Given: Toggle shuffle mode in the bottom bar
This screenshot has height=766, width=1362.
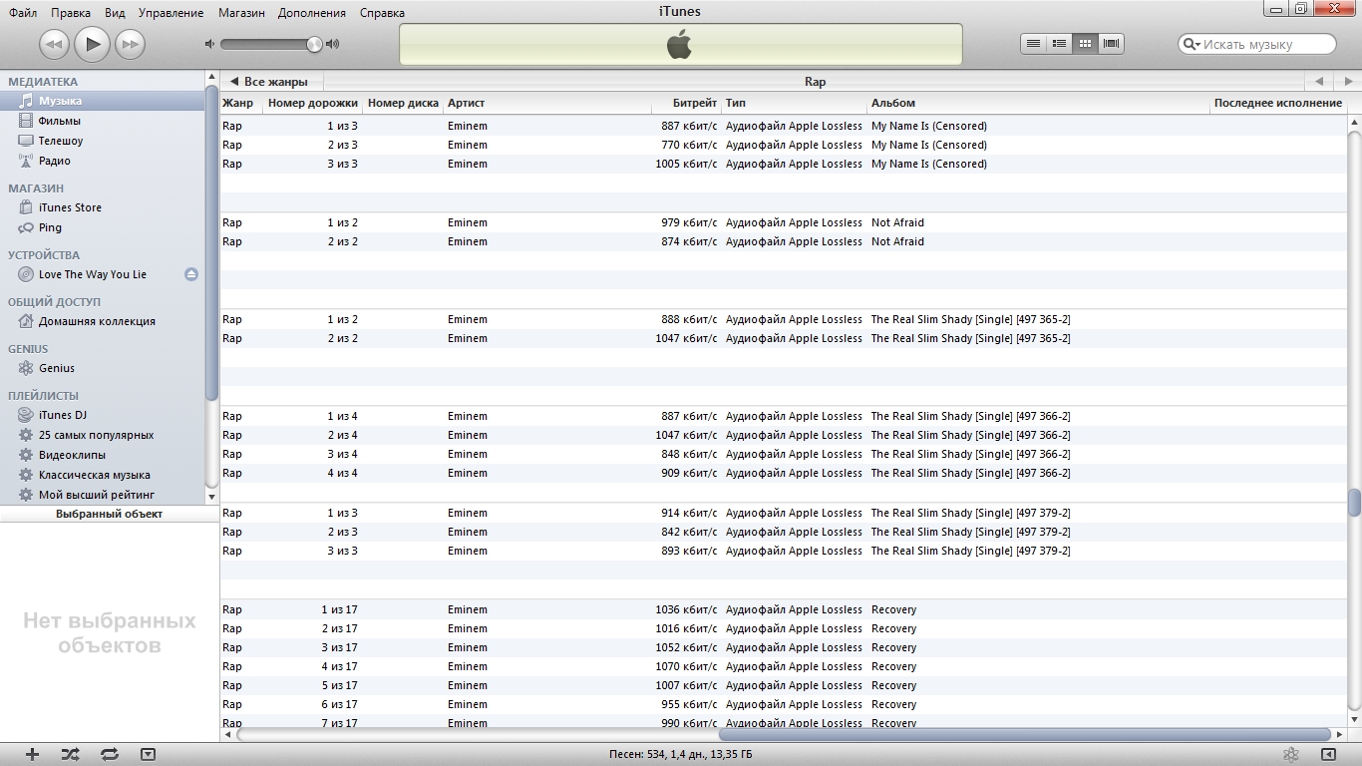Looking at the screenshot, I should pyautogui.click(x=70, y=755).
